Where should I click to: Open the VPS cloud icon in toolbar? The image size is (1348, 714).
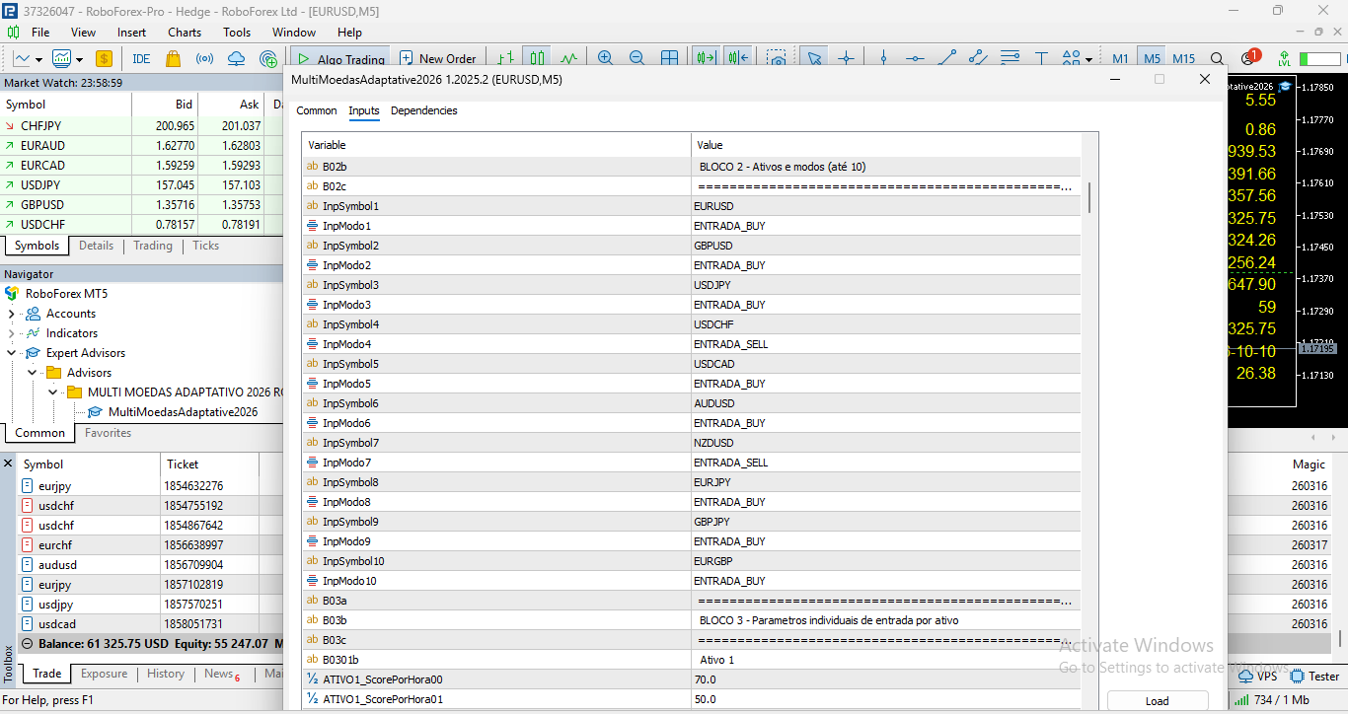click(x=236, y=59)
